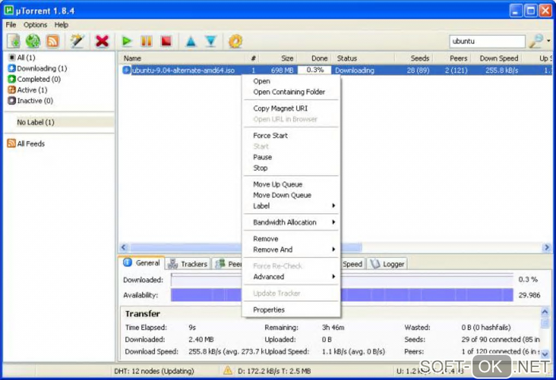Expand the Label submenu

pyautogui.click(x=291, y=206)
